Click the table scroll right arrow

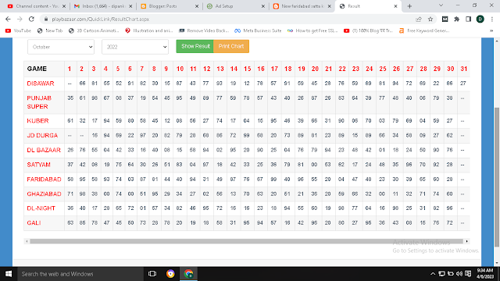point(467,241)
